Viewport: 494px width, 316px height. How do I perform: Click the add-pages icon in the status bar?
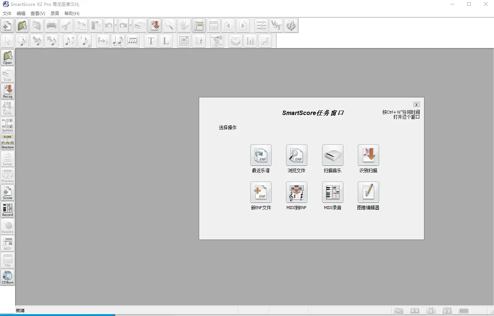click(399, 311)
